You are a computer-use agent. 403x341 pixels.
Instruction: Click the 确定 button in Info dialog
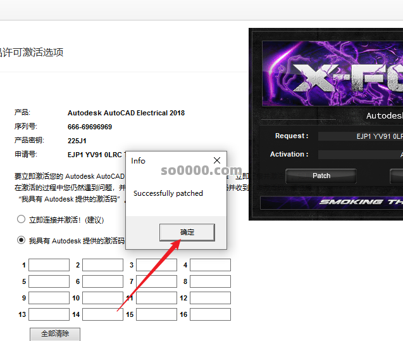(187, 233)
